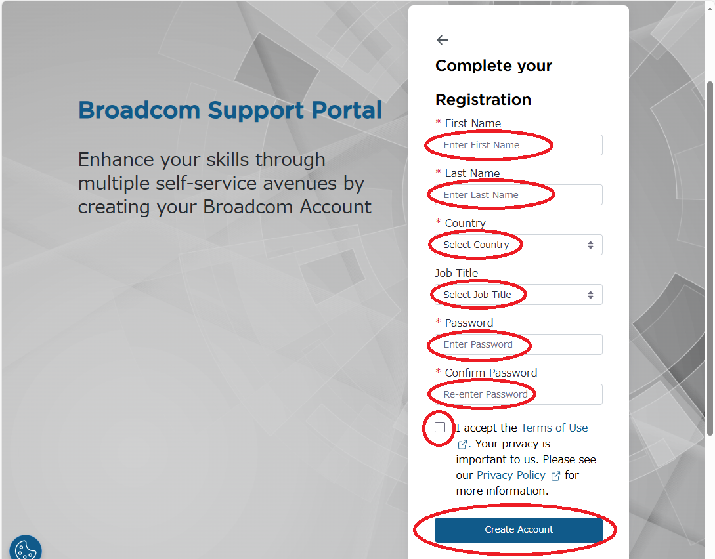Click into the Enter Last Name field

519,195
